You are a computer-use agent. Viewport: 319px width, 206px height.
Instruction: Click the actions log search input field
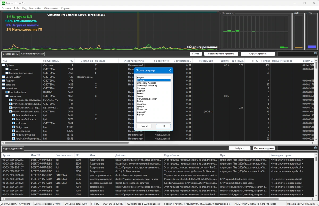point(295,148)
